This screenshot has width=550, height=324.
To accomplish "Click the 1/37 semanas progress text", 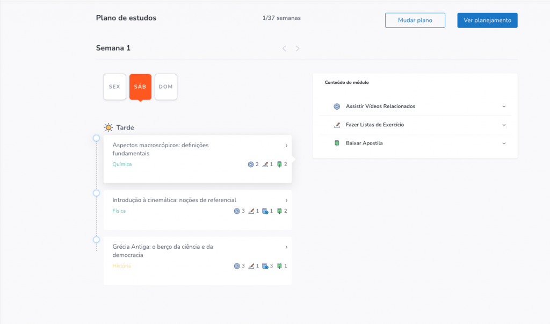I will [281, 18].
